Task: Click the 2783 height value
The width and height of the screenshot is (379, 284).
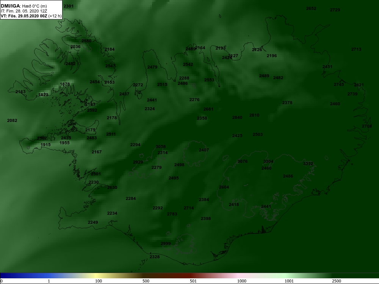Action: pos(172,214)
